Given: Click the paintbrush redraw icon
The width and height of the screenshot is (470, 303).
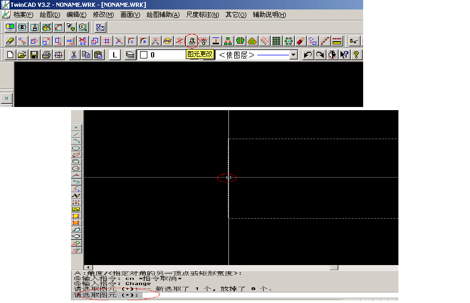Looking at the screenshot, I should 34,27.
